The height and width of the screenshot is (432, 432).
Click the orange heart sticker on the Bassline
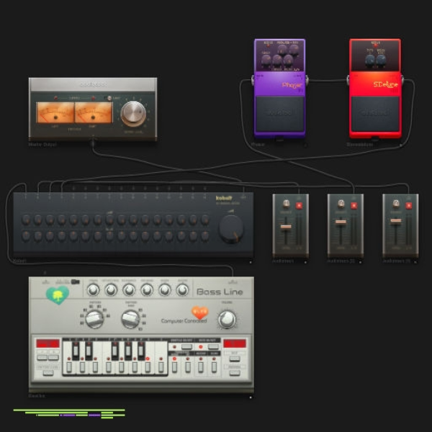(x=200, y=312)
